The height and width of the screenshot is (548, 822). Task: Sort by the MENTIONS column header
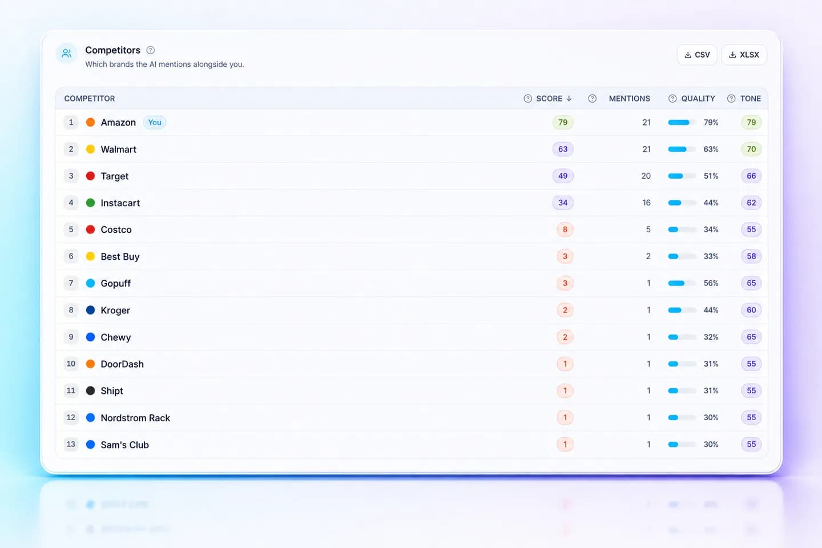[630, 99]
